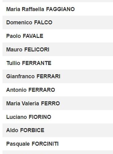Open Gianfranco FERRARI entry

[33, 76]
